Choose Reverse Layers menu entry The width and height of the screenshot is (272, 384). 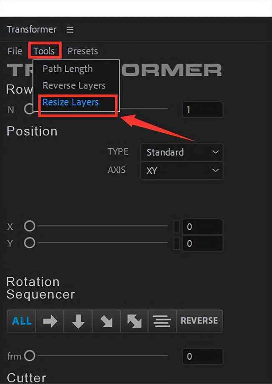pyautogui.click(x=74, y=85)
